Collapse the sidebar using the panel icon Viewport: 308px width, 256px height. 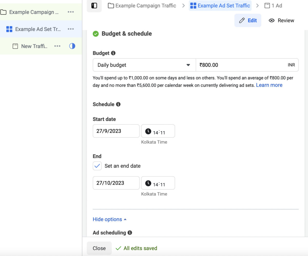coord(94,5)
